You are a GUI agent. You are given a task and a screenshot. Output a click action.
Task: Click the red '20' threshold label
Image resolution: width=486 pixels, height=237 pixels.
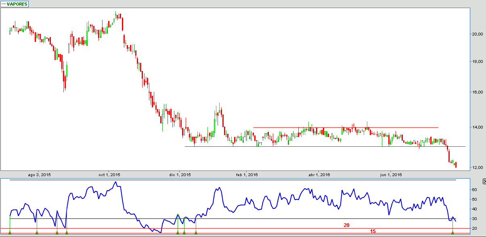(346, 225)
